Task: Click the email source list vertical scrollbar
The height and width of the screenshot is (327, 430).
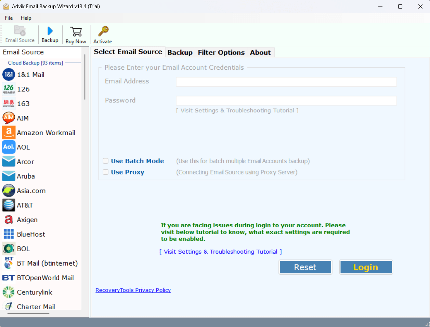Action: click(84, 77)
